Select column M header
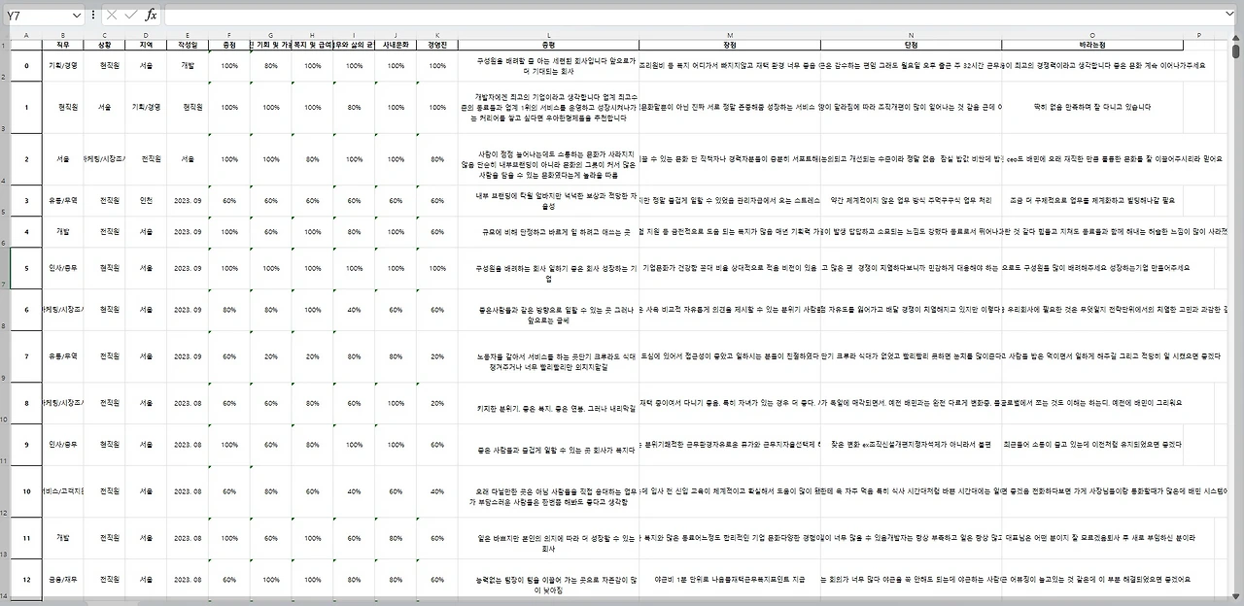Viewport: 1244px width, 606px height. 729,35
